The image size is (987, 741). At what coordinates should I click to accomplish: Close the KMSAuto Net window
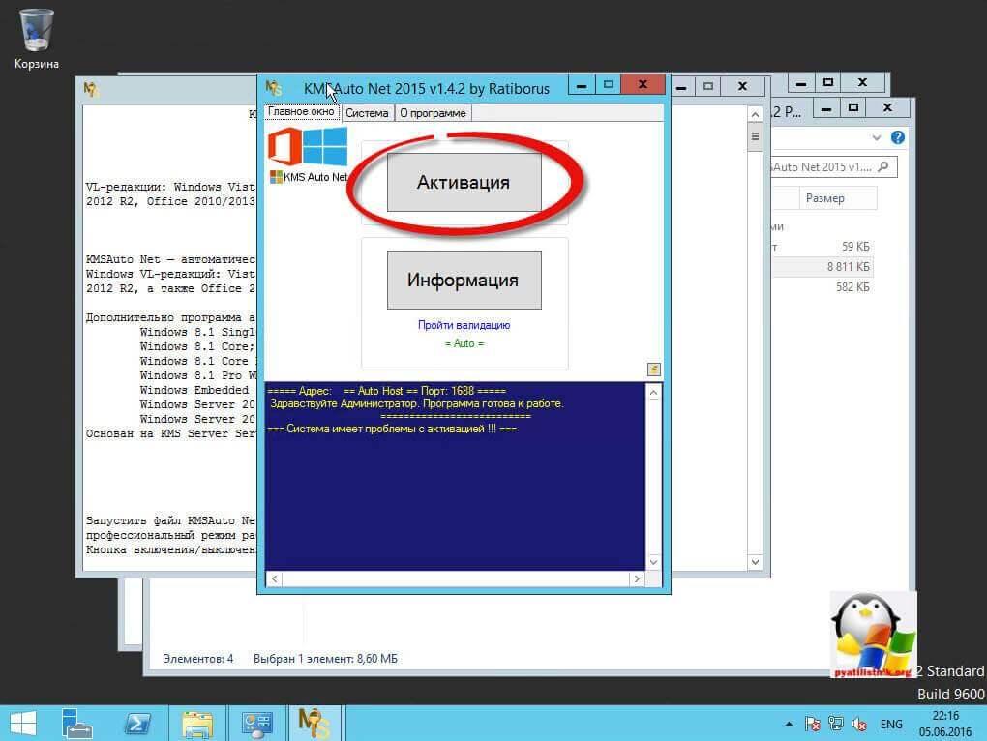[643, 84]
